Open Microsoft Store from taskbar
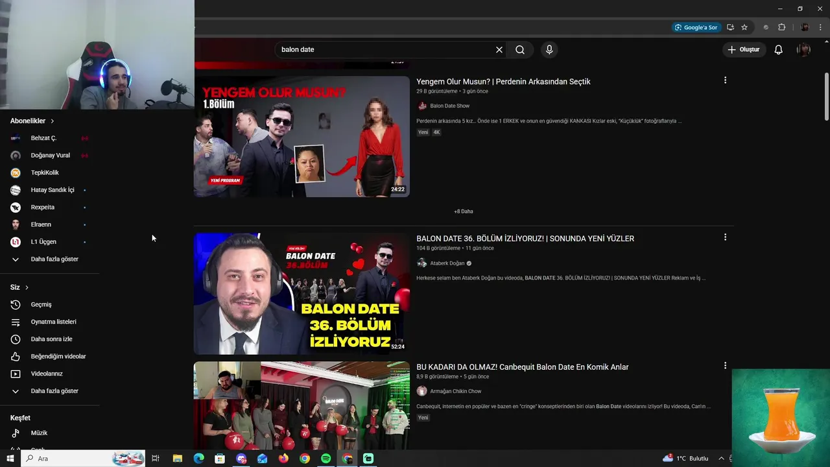 tap(220, 459)
